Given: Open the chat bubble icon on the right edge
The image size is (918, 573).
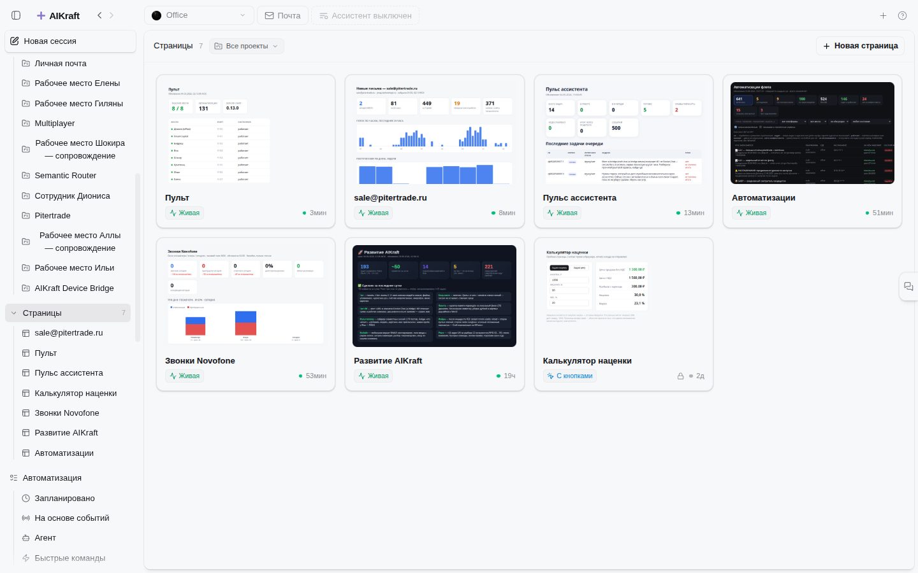Looking at the screenshot, I should click(x=908, y=286).
